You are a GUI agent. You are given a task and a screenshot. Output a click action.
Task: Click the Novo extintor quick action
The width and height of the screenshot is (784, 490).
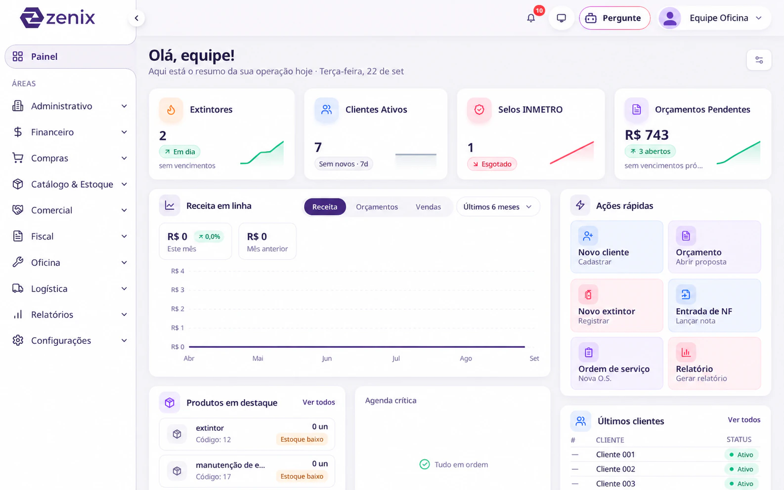tap(616, 306)
